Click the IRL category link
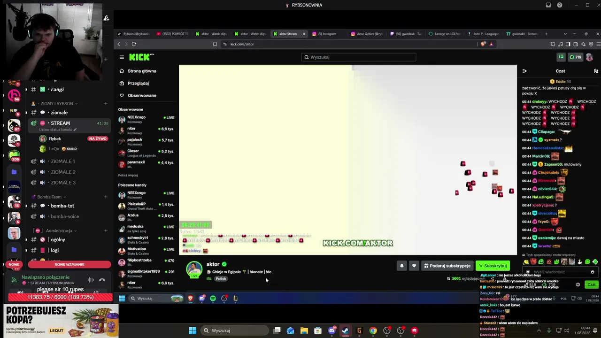Screen dimensions: 601x338 point(209,279)
